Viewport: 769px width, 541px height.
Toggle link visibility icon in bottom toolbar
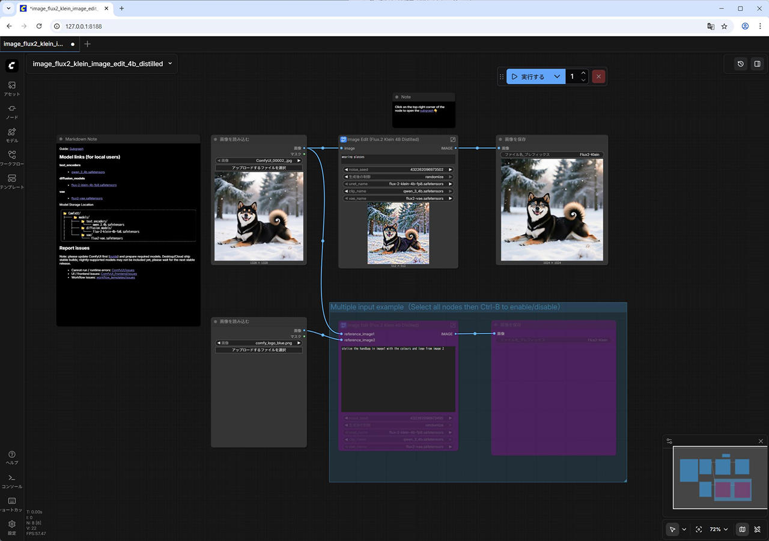click(758, 530)
